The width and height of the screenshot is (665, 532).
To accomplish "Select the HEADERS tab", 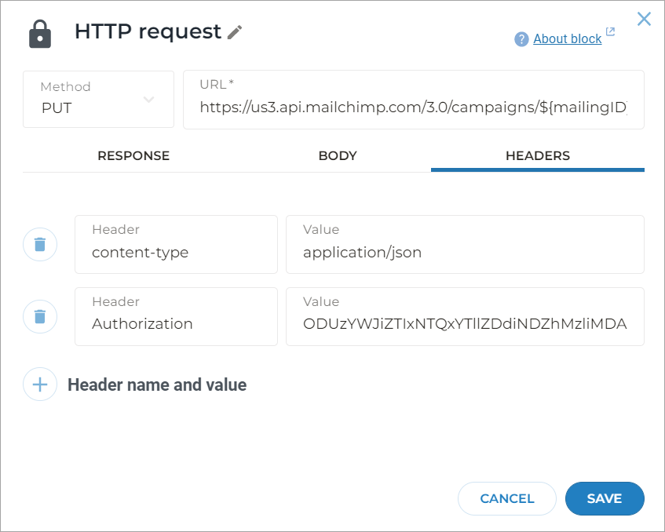I will tap(537, 155).
